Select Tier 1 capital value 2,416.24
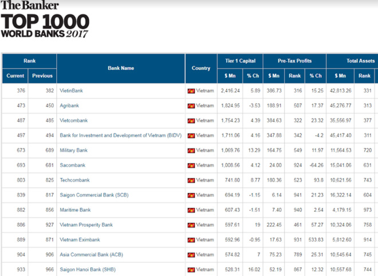 pyautogui.click(x=230, y=91)
